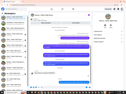The image size is (126, 94).
Task: Open the Groups icon in top navigation
Action: 73,9
